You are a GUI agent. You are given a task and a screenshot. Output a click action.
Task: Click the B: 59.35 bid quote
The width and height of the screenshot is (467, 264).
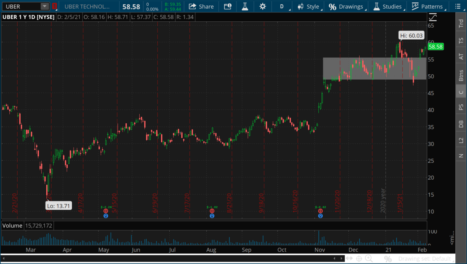coord(173,4)
